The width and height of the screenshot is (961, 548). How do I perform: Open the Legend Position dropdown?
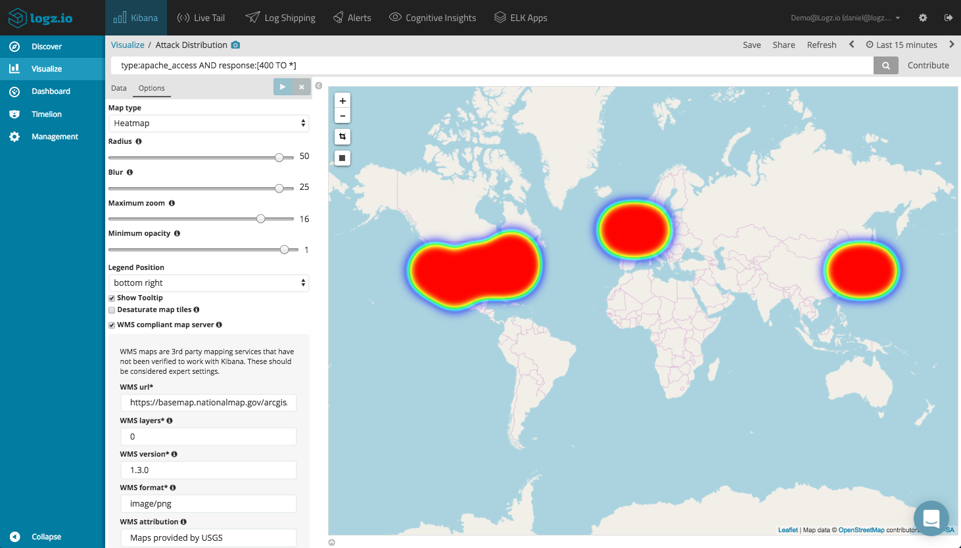coord(208,283)
